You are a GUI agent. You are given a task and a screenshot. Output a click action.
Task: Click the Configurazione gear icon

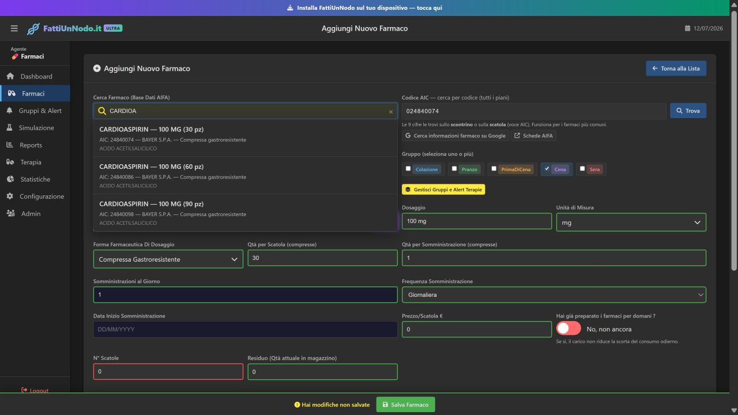point(10,196)
